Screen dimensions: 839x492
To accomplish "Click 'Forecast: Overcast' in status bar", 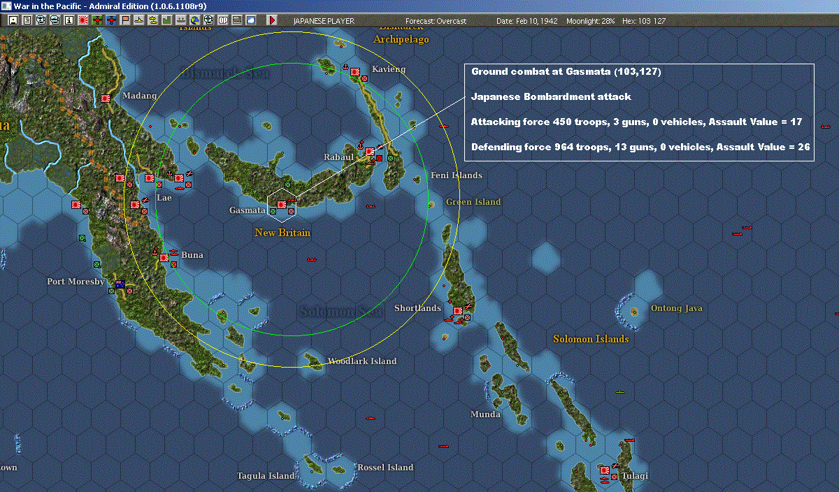I will [x=436, y=21].
